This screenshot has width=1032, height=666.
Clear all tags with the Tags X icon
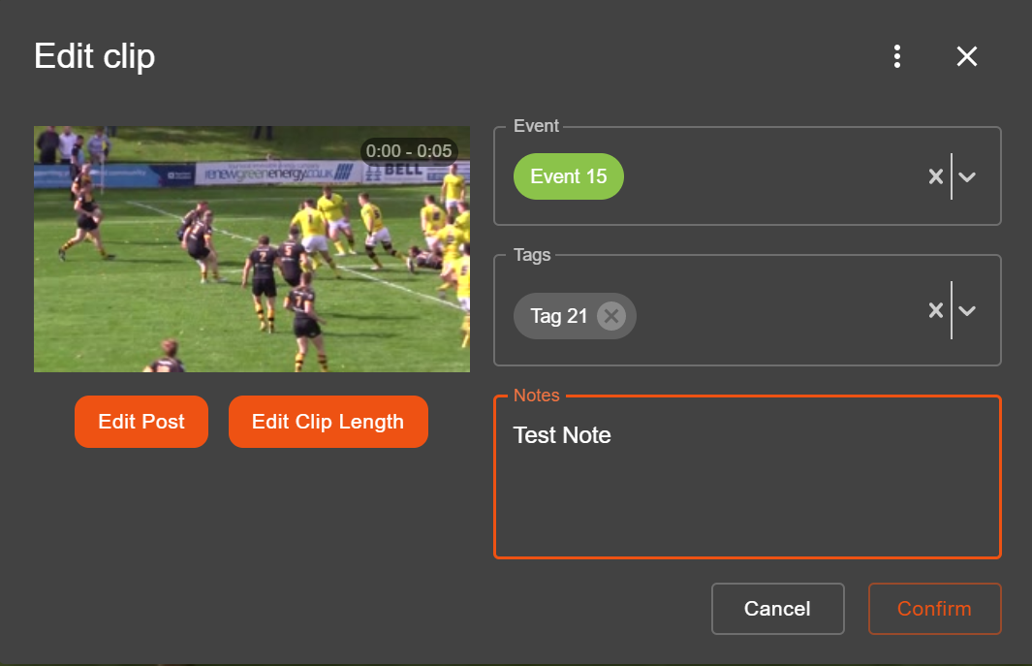(935, 310)
